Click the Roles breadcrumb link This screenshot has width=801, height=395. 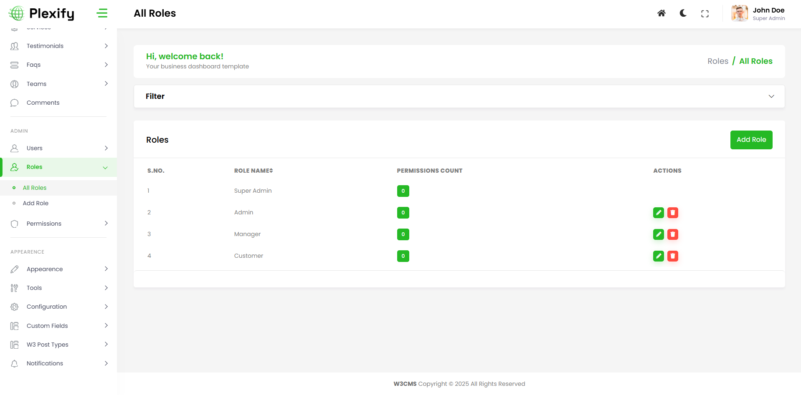pyautogui.click(x=717, y=61)
